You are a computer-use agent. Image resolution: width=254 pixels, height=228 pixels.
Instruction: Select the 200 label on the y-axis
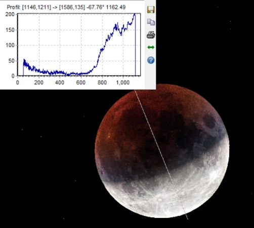pos(10,14)
